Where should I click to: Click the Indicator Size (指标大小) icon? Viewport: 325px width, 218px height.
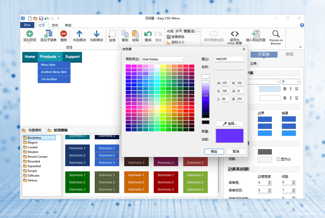[168, 43]
